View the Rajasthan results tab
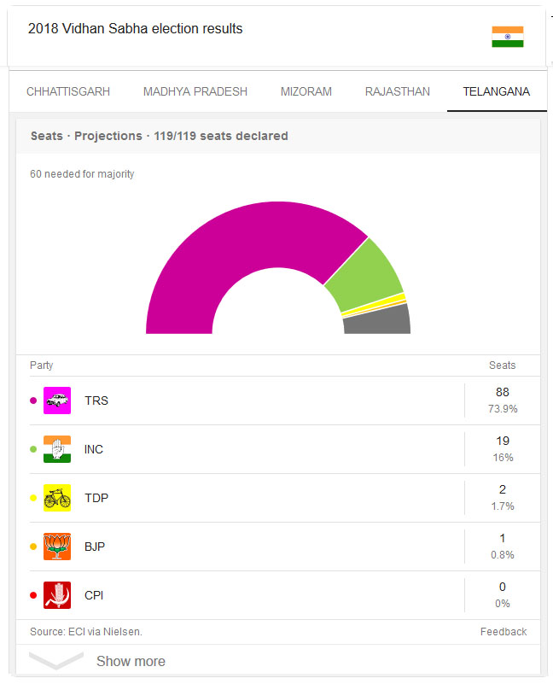The height and width of the screenshot is (690, 553). (x=398, y=91)
